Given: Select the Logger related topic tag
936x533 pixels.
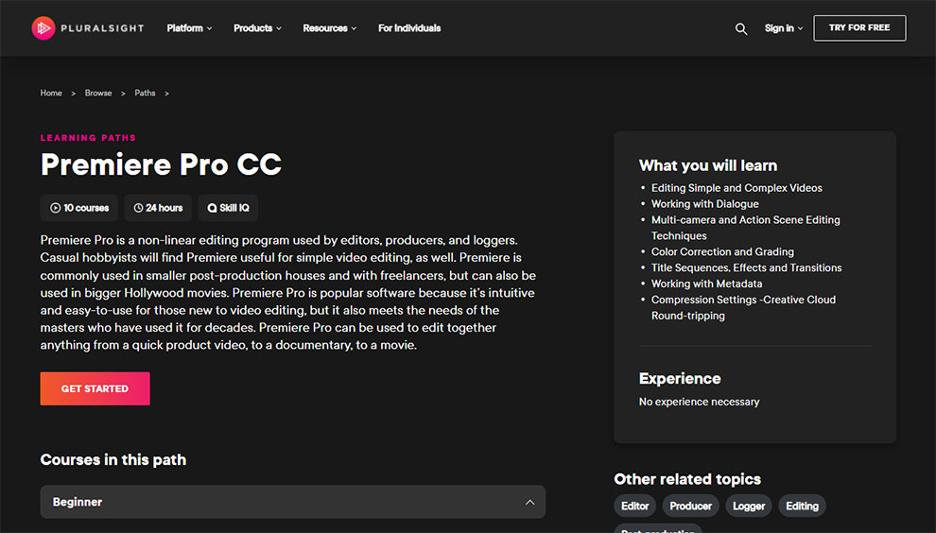Looking at the screenshot, I should [x=749, y=507].
